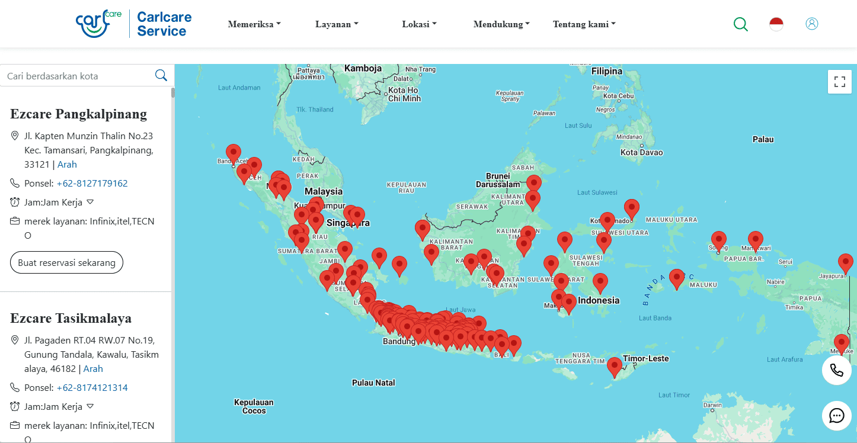
Task: Click Pulau Natal label on the map
Action: tap(373, 383)
